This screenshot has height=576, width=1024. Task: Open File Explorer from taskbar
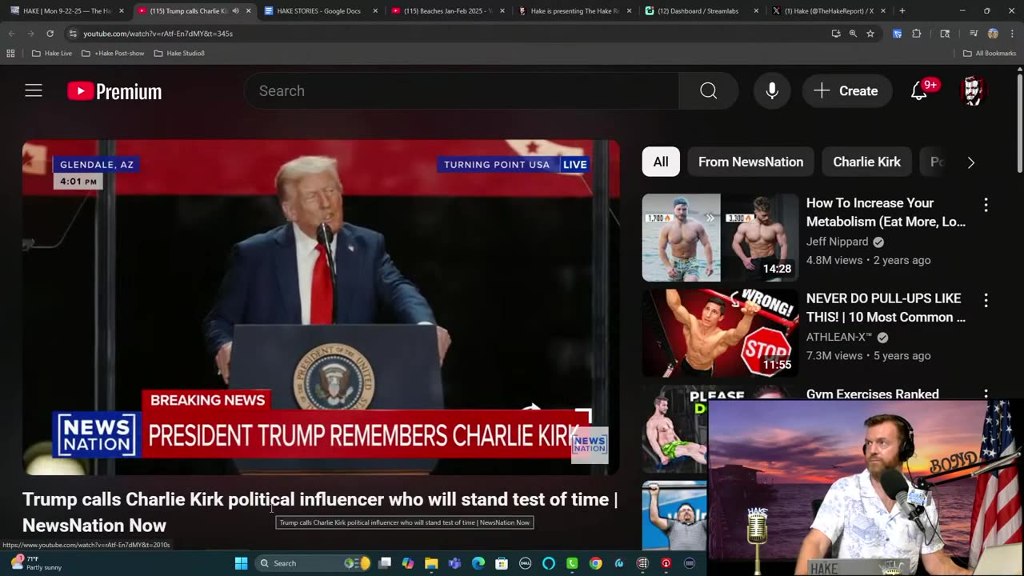coord(430,563)
